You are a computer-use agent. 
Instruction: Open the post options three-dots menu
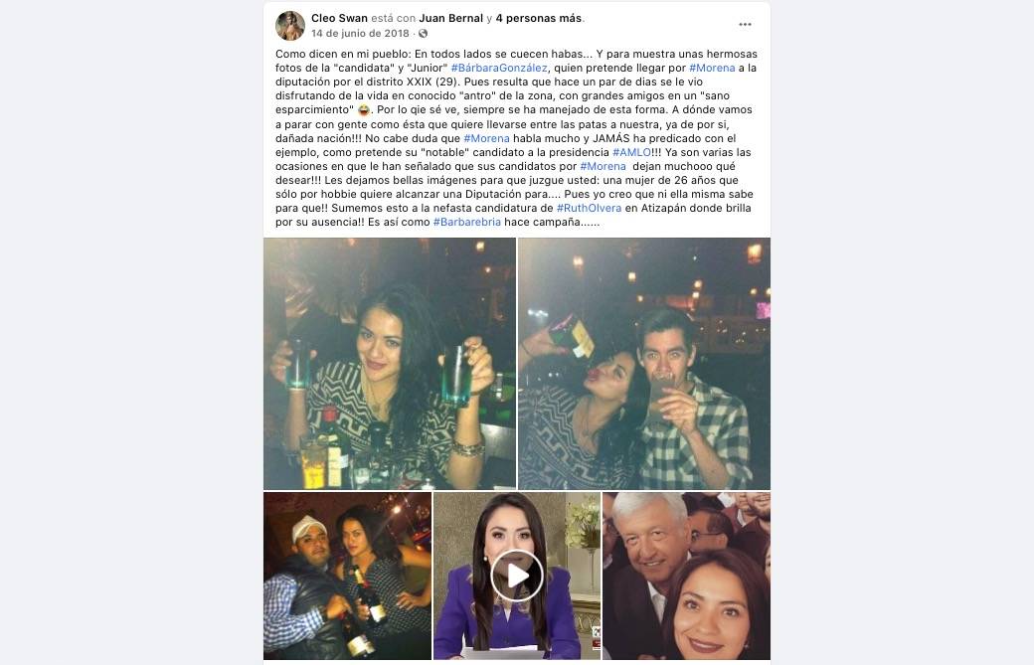click(745, 25)
